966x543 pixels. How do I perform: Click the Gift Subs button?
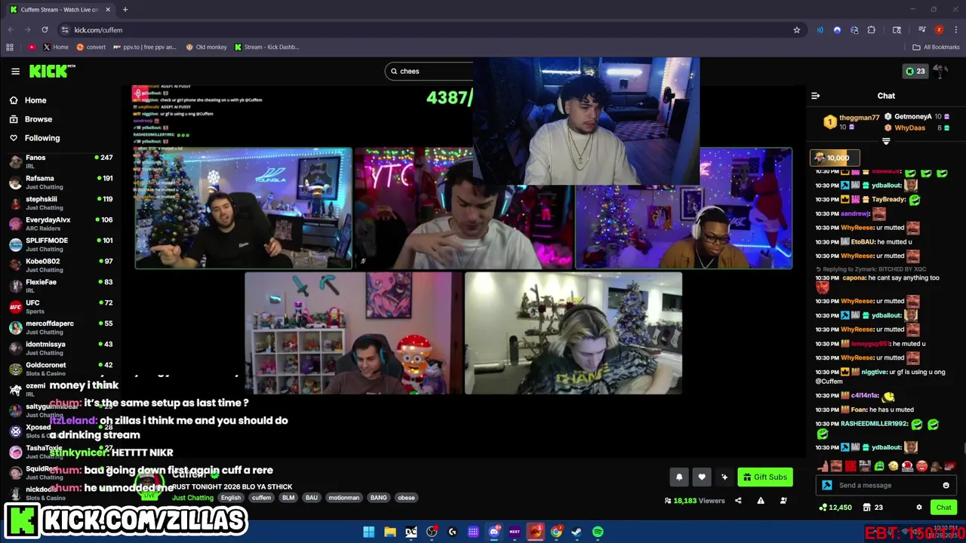point(764,477)
